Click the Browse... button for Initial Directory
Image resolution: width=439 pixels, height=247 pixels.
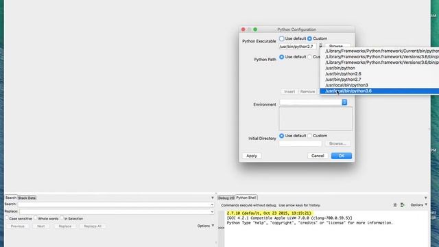(x=337, y=143)
